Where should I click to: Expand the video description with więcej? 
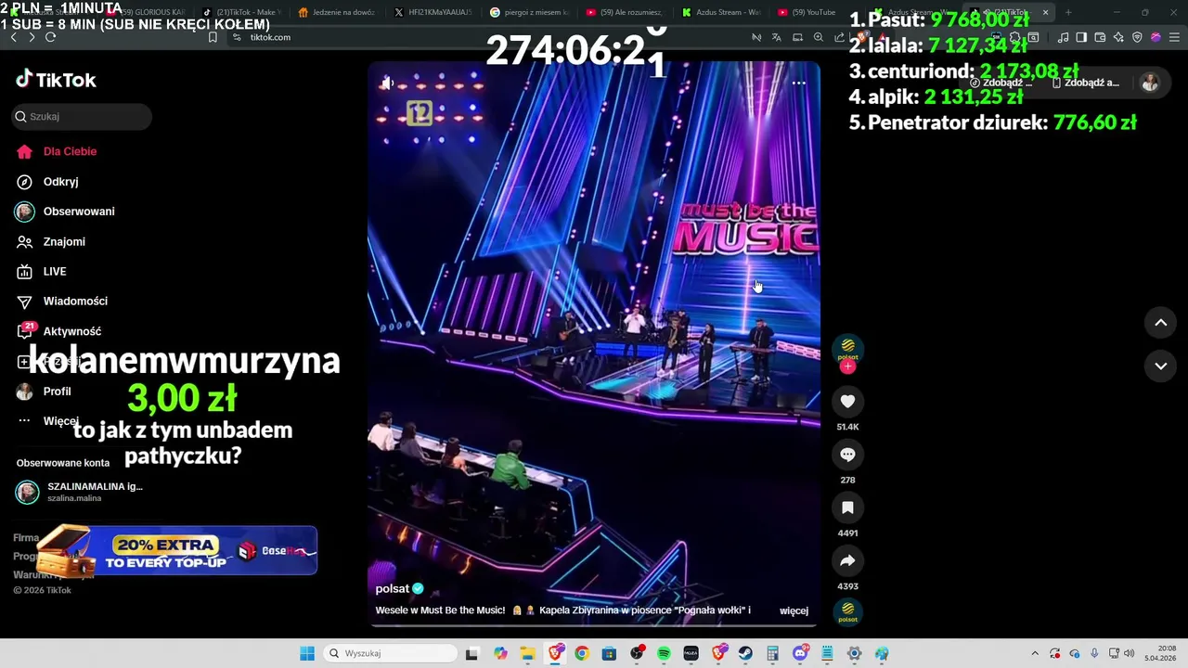(x=794, y=610)
